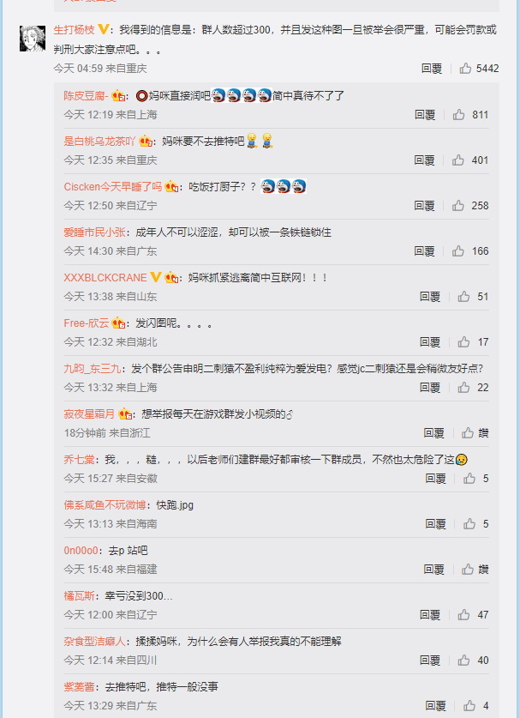Like 爱睡市民小张 reply showing 166

[458, 251]
